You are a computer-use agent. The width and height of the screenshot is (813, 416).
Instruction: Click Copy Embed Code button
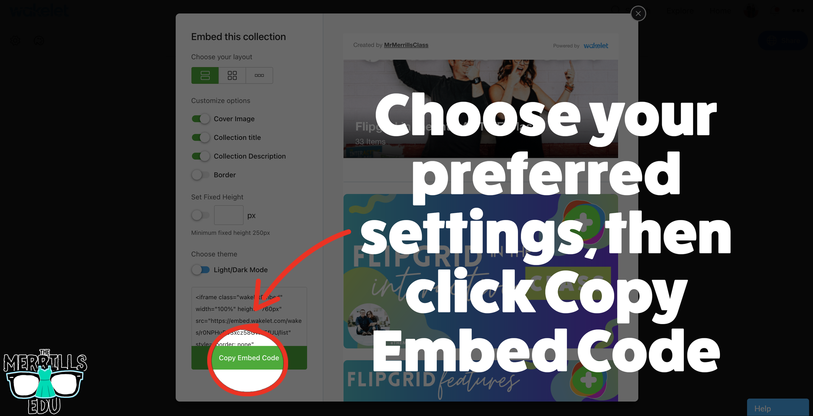[248, 357]
